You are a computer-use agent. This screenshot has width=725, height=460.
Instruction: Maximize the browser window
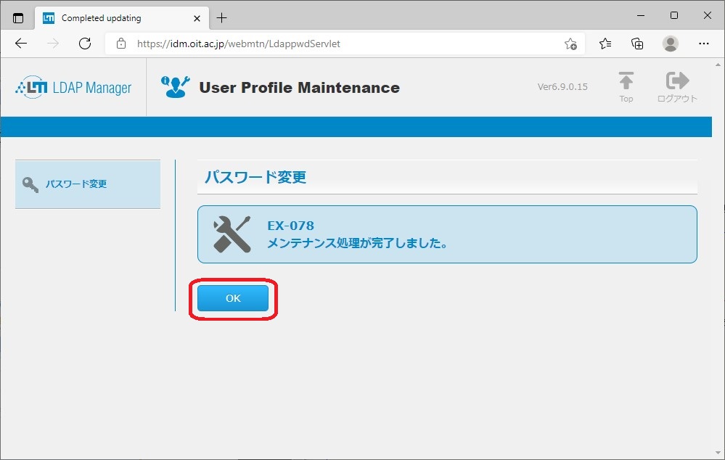(674, 15)
